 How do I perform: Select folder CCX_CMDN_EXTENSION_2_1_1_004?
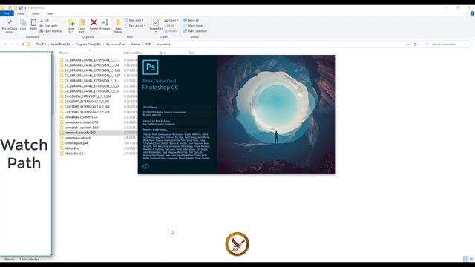coord(88,96)
